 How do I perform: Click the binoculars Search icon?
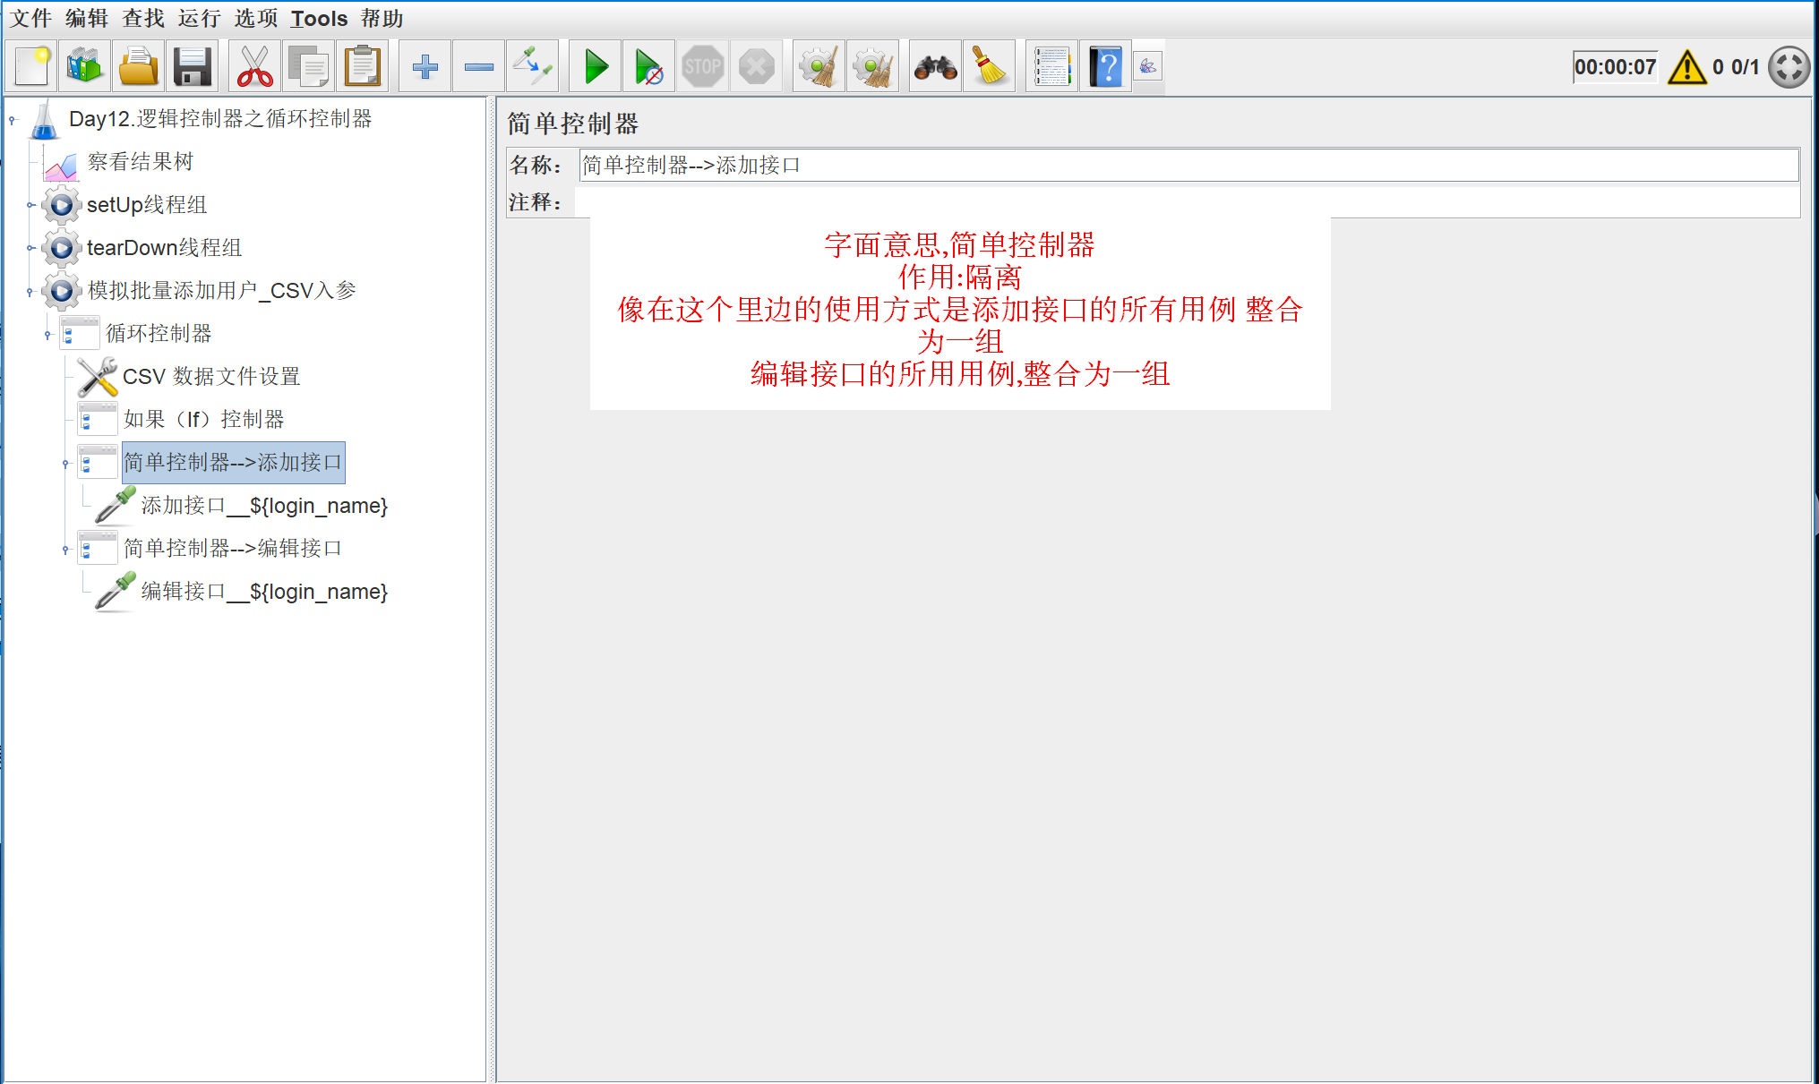pos(935,67)
